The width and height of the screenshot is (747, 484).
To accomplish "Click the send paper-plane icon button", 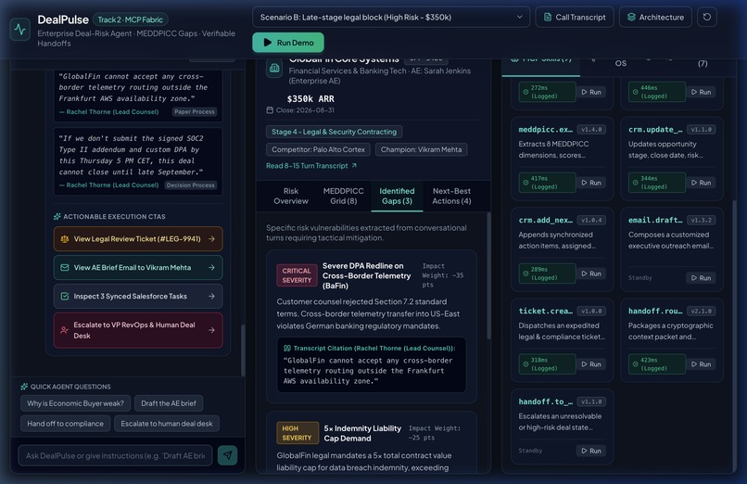I will pyautogui.click(x=228, y=456).
